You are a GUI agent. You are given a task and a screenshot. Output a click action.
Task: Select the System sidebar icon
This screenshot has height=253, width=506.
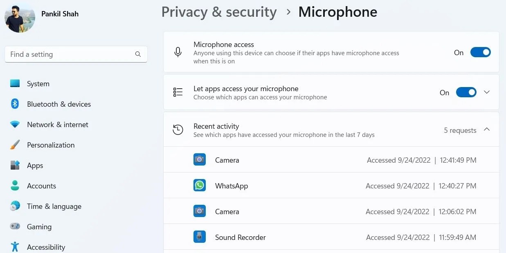coord(14,83)
